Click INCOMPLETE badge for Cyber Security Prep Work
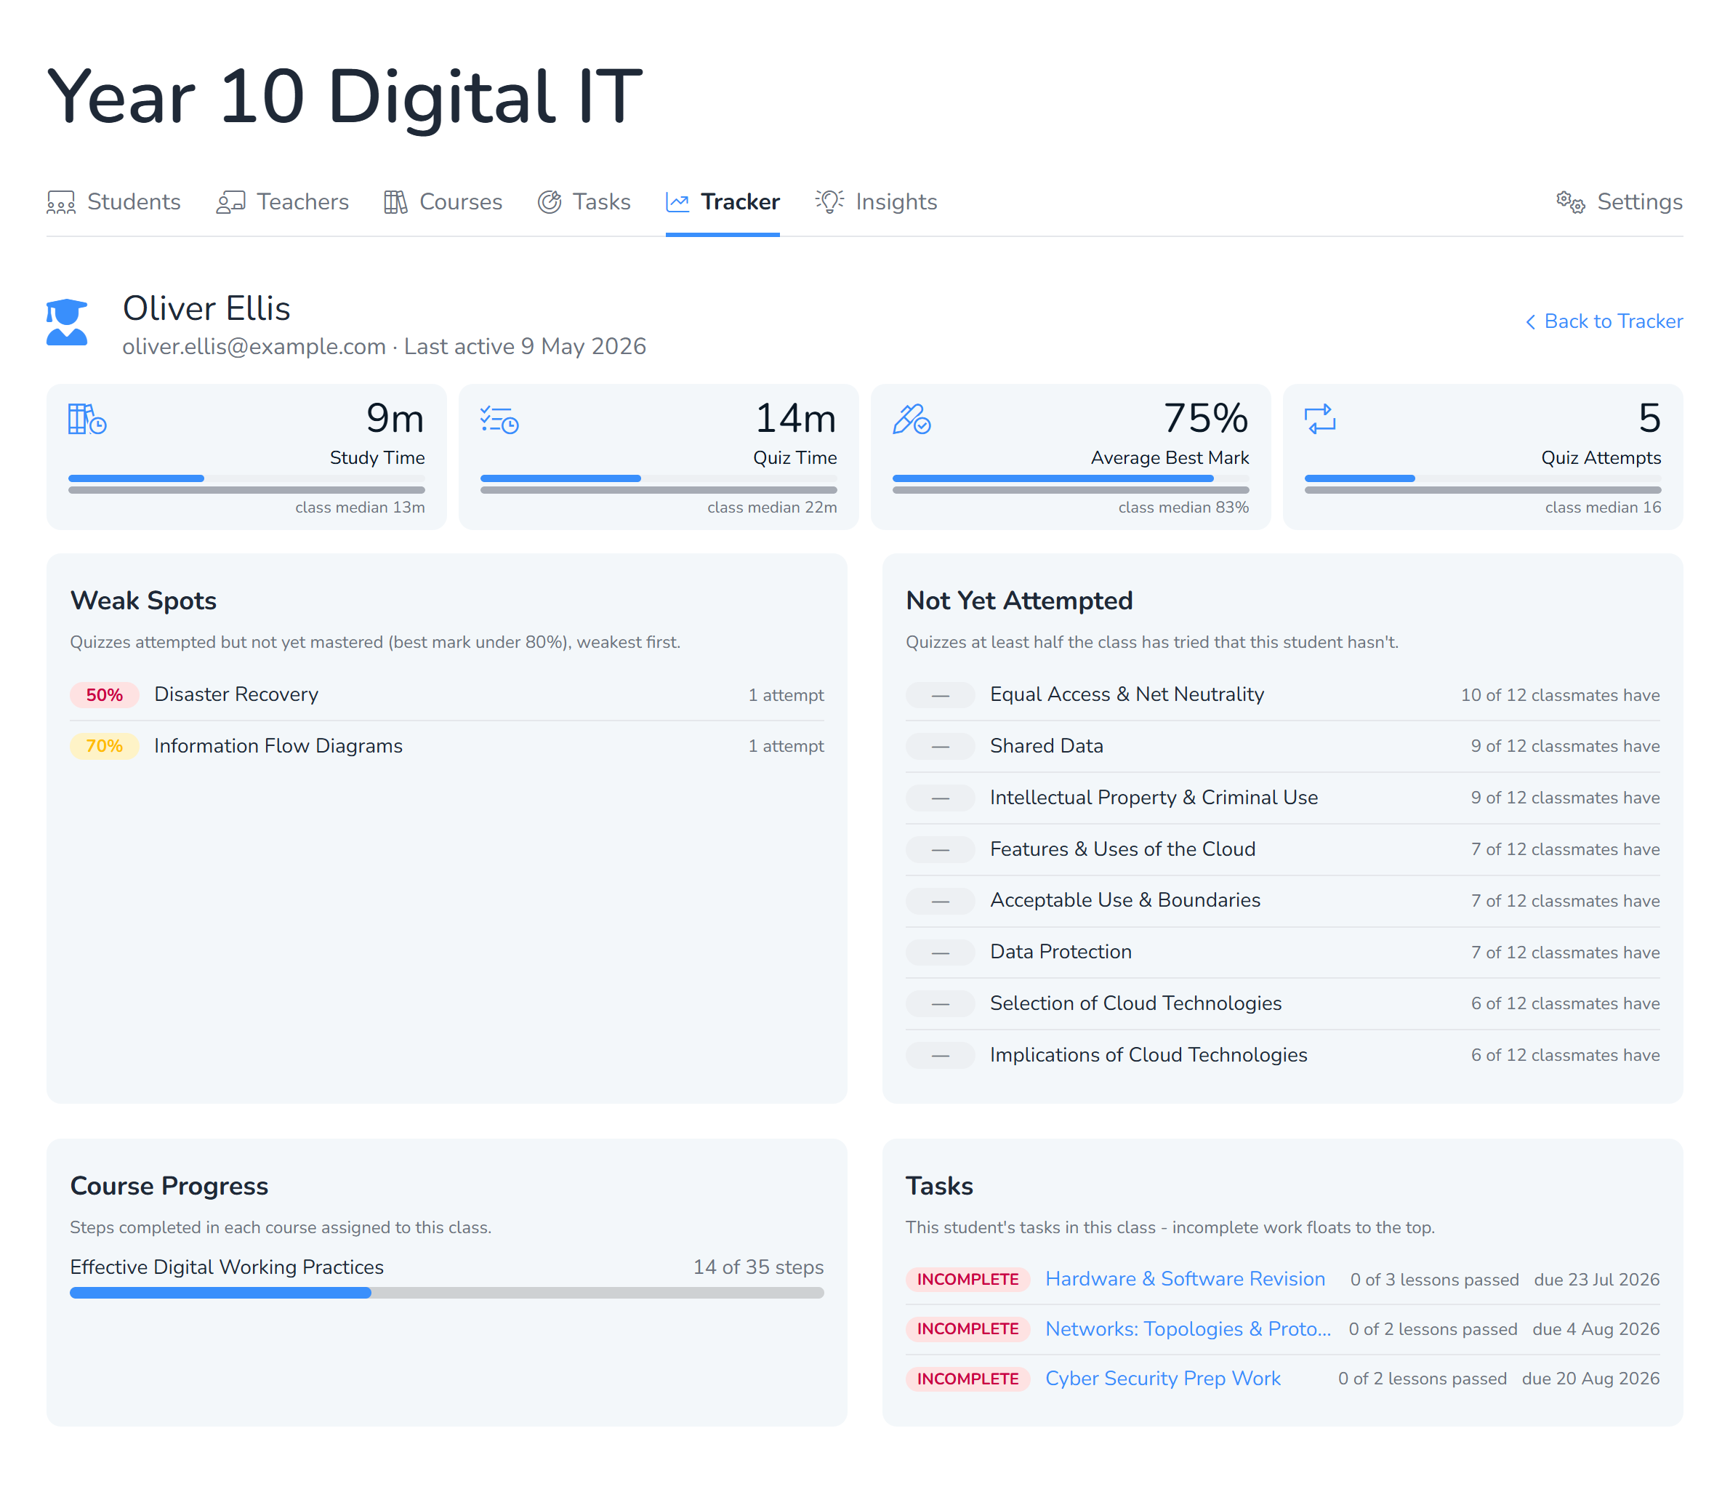This screenshot has width=1730, height=1508. click(x=967, y=1379)
